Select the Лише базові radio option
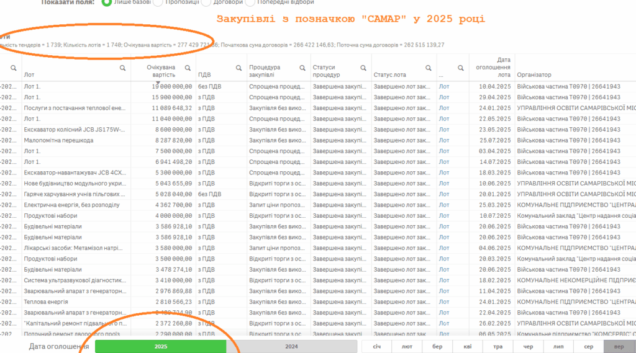The width and height of the screenshot is (636, 353). pyautogui.click(x=107, y=2)
